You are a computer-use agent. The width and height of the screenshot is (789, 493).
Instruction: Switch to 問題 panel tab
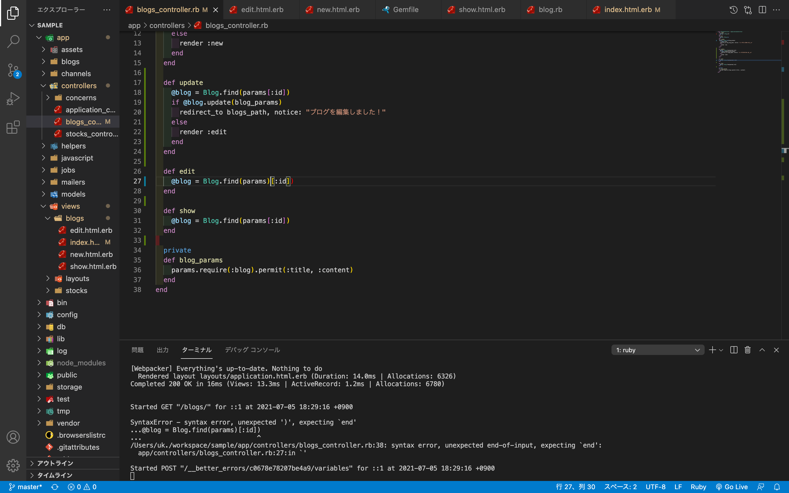137,350
